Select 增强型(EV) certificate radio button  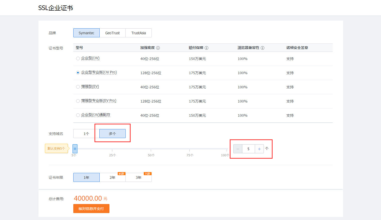pos(78,87)
